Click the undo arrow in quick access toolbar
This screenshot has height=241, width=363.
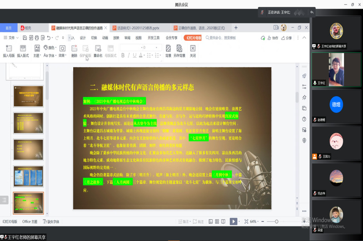tap(49, 38)
